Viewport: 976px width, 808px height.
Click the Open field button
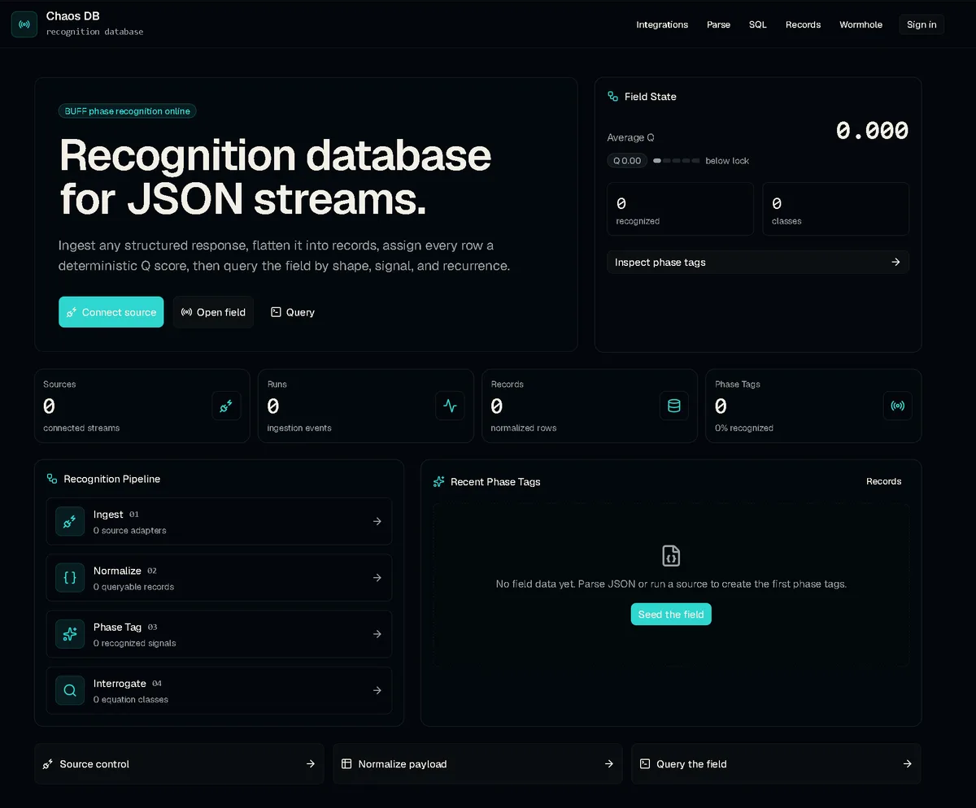213,312
